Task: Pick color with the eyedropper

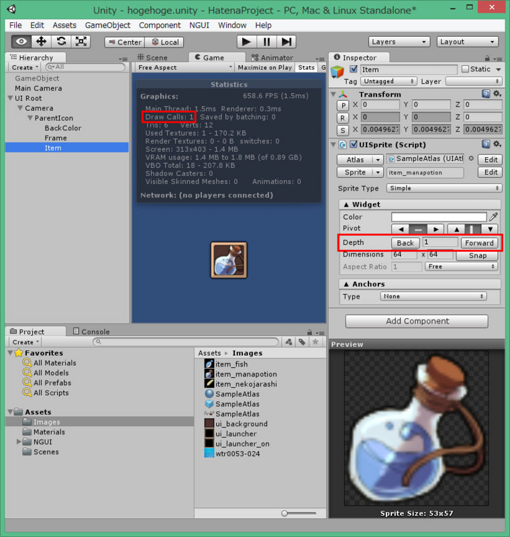Action: tap(494, 216)
